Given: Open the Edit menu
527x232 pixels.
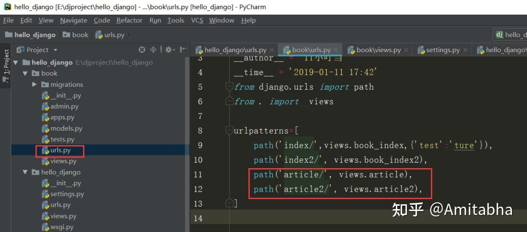Looking at the screenshot, I should click(x=26, y=20).
